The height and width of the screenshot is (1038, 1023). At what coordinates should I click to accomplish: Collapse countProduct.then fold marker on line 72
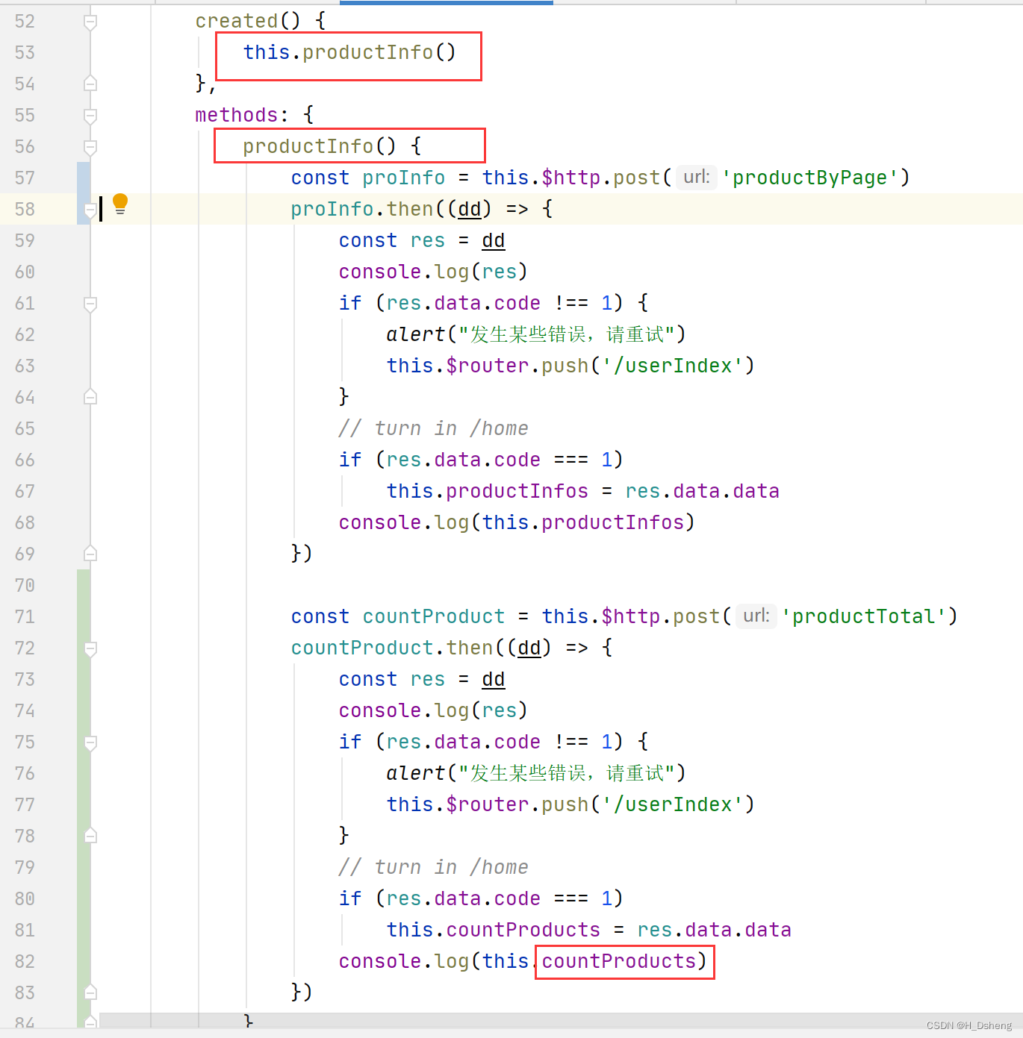pos(90,648)
